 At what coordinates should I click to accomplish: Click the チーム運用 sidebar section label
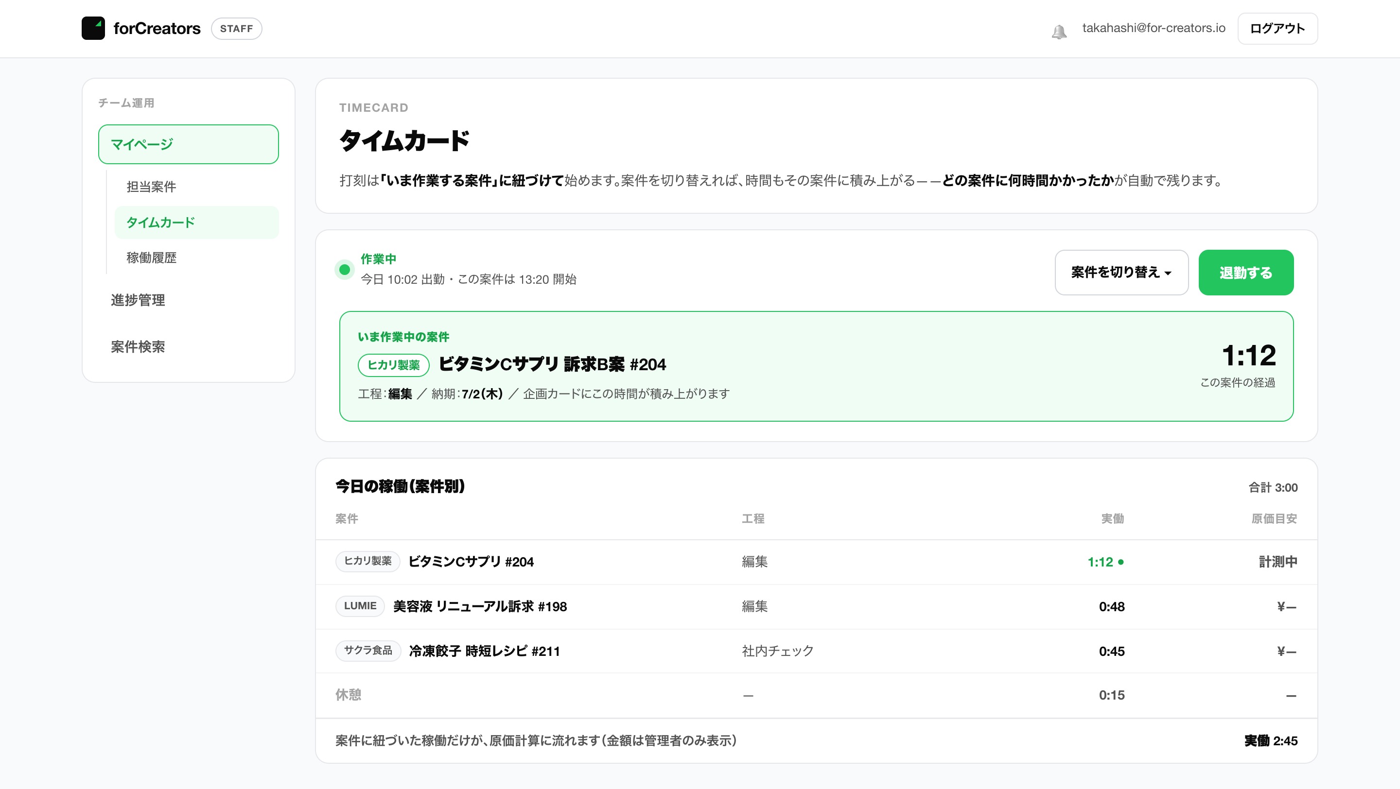coord(126,103)
